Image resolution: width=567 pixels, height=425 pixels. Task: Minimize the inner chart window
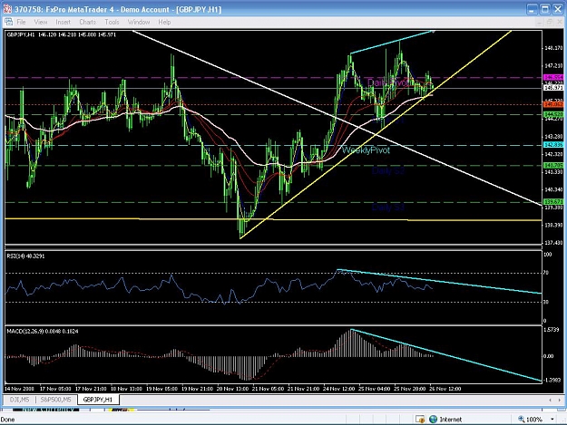539,22
